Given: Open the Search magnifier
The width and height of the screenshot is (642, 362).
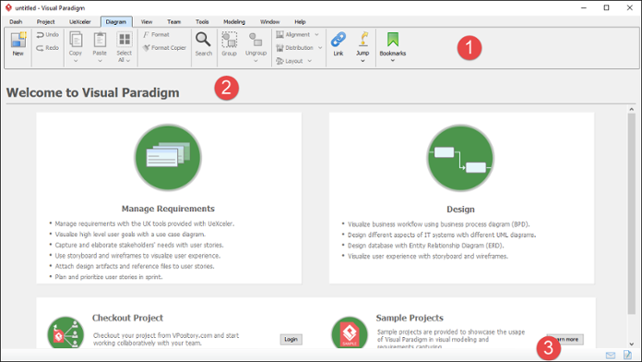Looking at the screenshot, I should tap(203, 40).
